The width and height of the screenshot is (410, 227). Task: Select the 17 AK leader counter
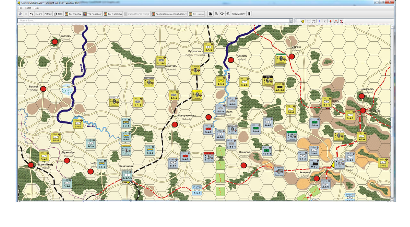click(197, 94)
